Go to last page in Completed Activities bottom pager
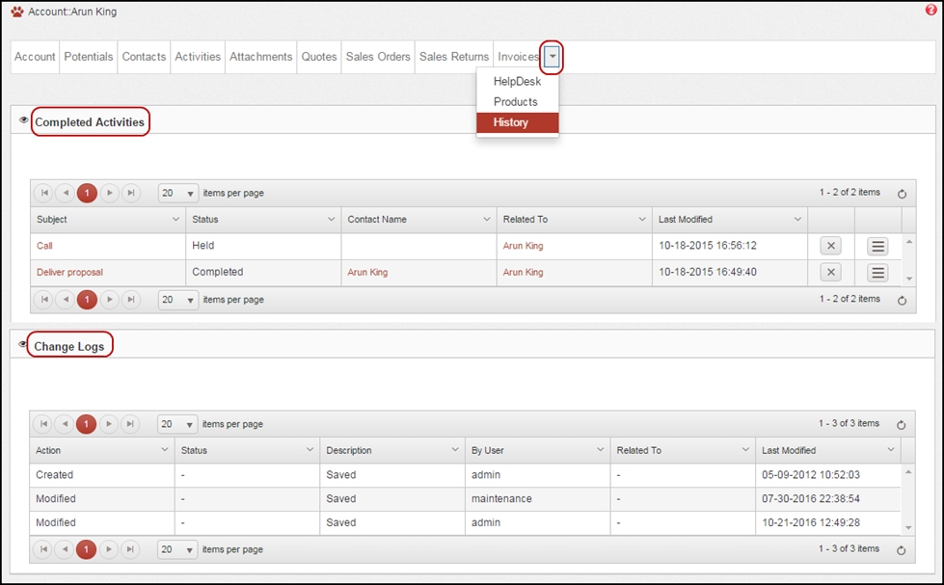Screen dimensions: 944x585 coord(130,299)
